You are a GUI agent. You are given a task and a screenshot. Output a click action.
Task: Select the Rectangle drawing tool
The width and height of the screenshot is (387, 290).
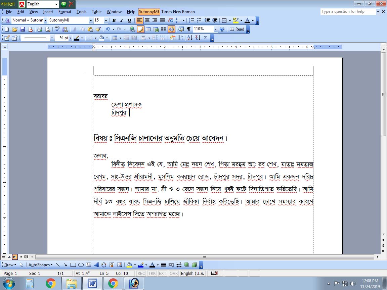[73, 265]
